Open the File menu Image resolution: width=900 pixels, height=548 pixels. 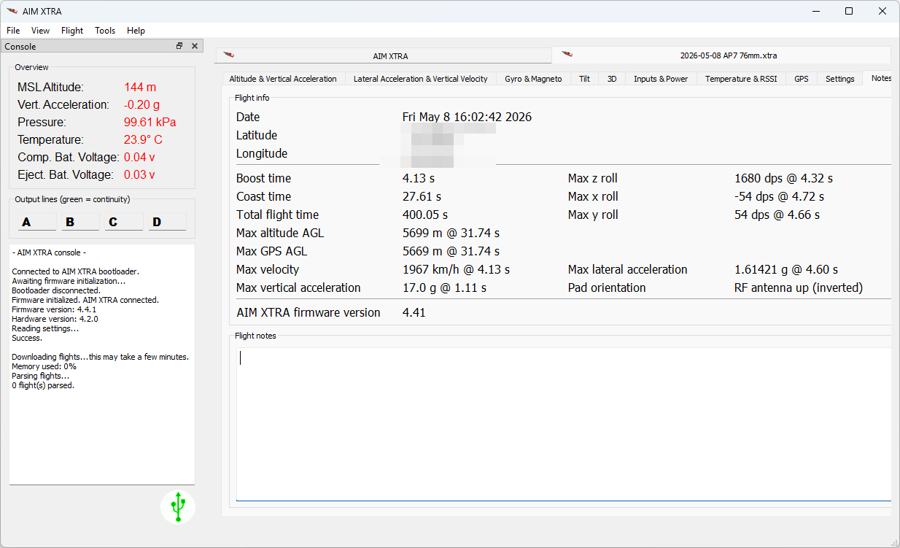coord(13,31)
